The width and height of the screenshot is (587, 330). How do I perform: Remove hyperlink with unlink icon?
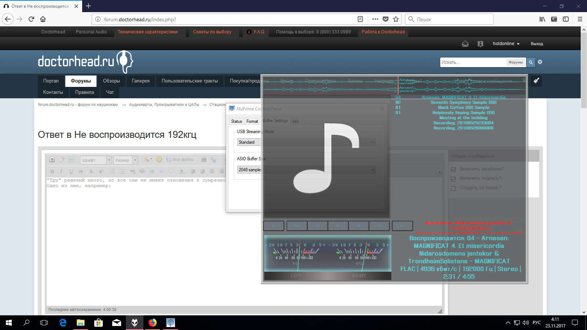click(142, 171)
